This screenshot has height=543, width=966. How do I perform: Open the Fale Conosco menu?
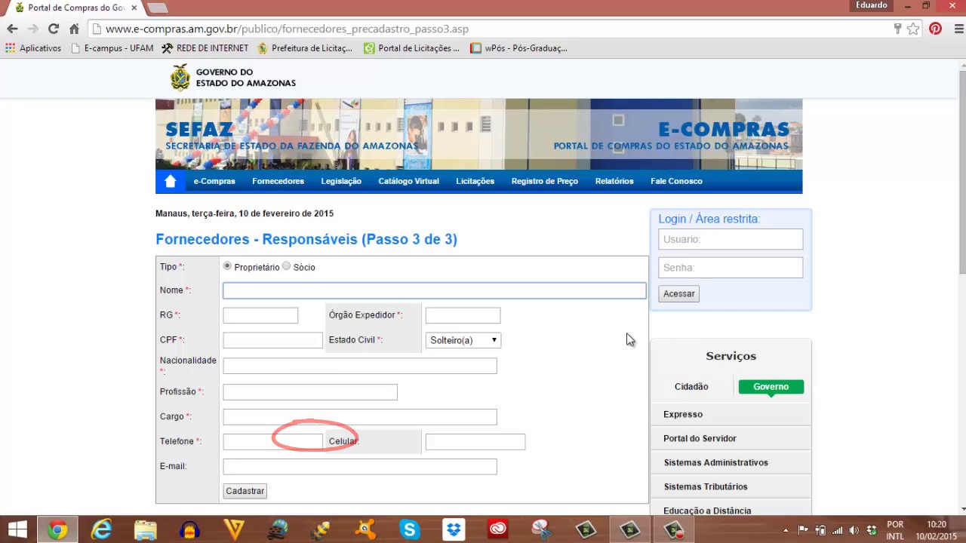[676, 181]
